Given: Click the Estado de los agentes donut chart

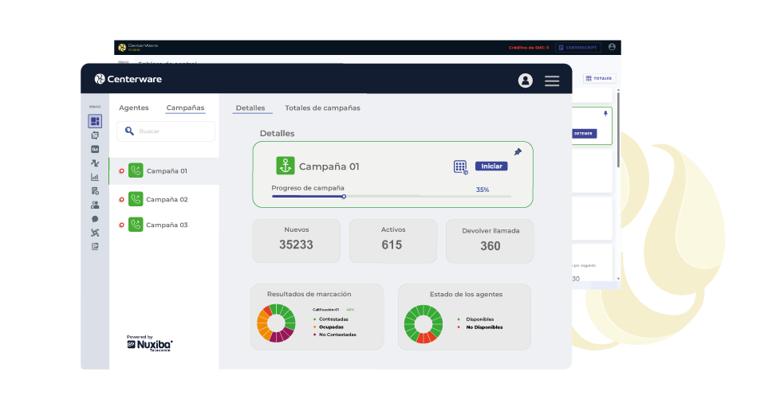Looking at the screenshot, I should coord(423,324).
